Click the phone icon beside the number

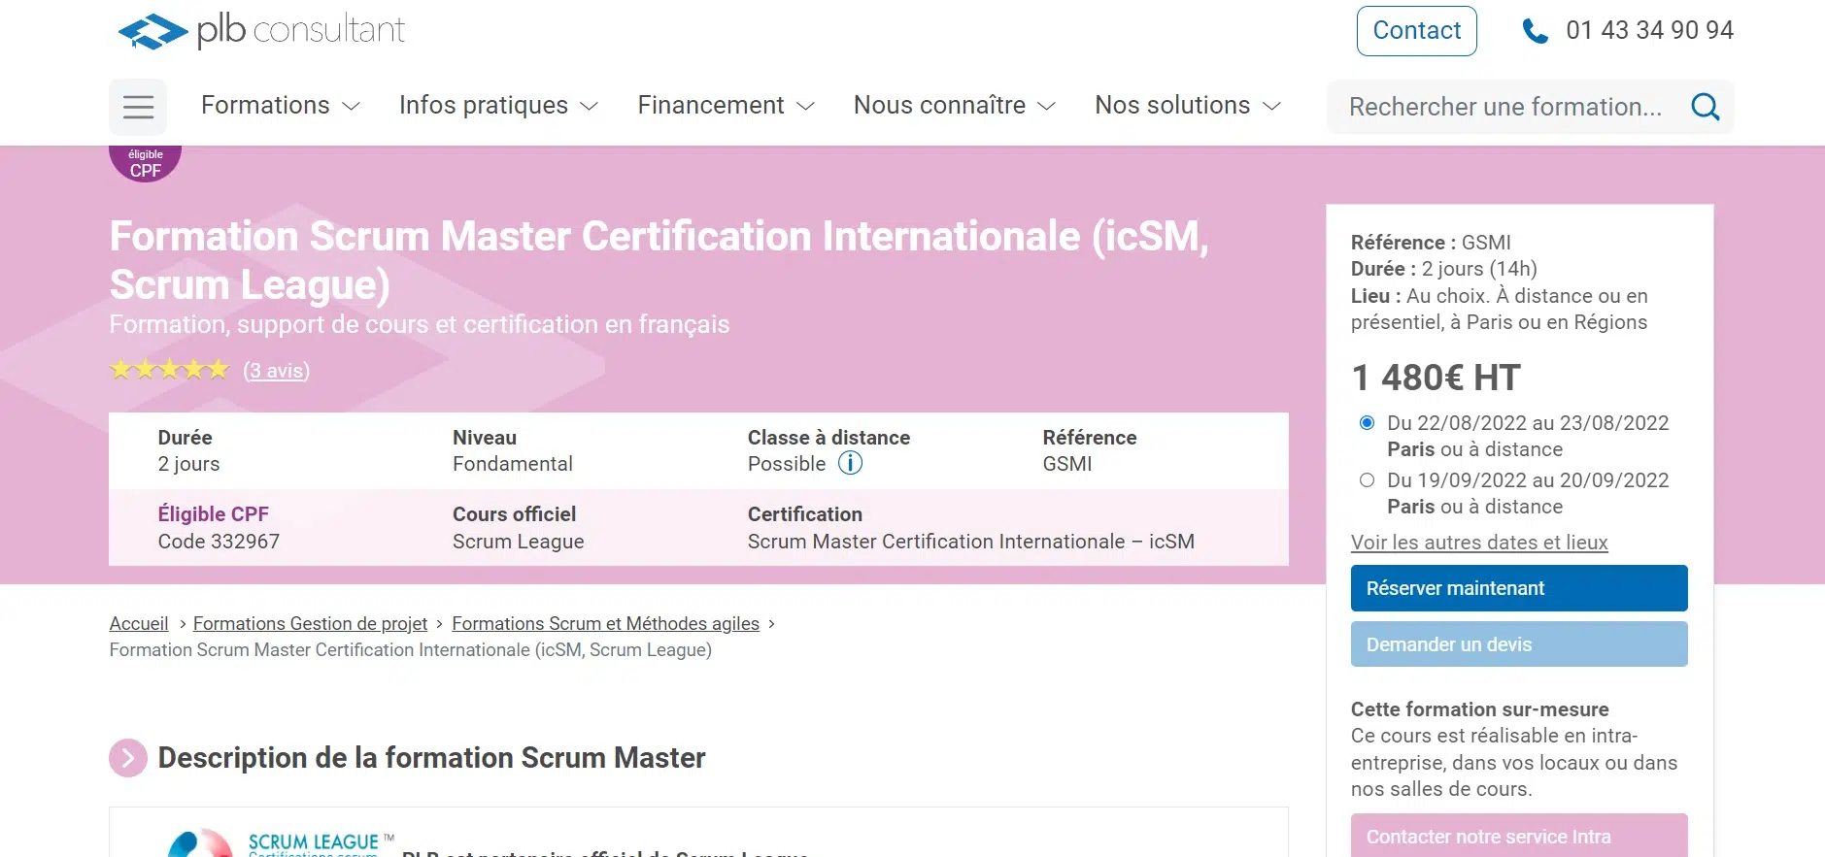tap(1535, 31)
